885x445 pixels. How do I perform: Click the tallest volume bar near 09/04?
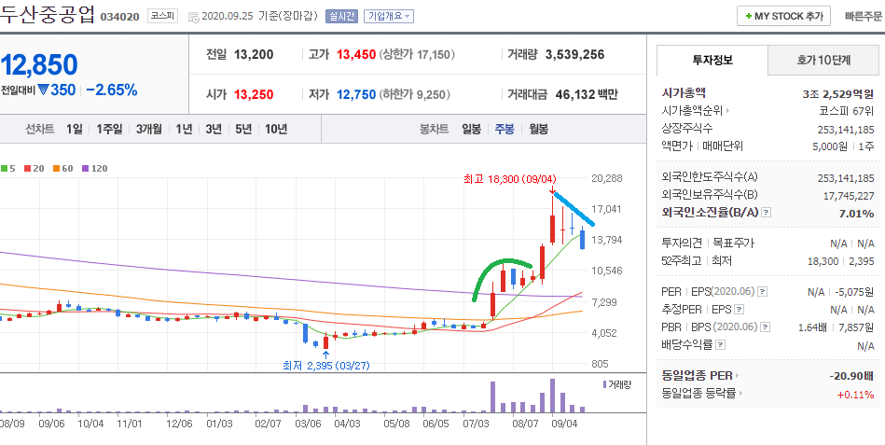coord(552,396)
